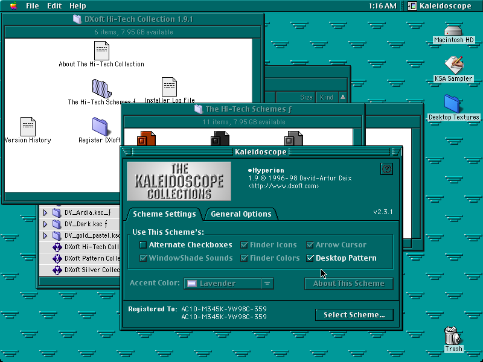
Task: Click the Select Scheme... button
Action: (x=354, y=315)
